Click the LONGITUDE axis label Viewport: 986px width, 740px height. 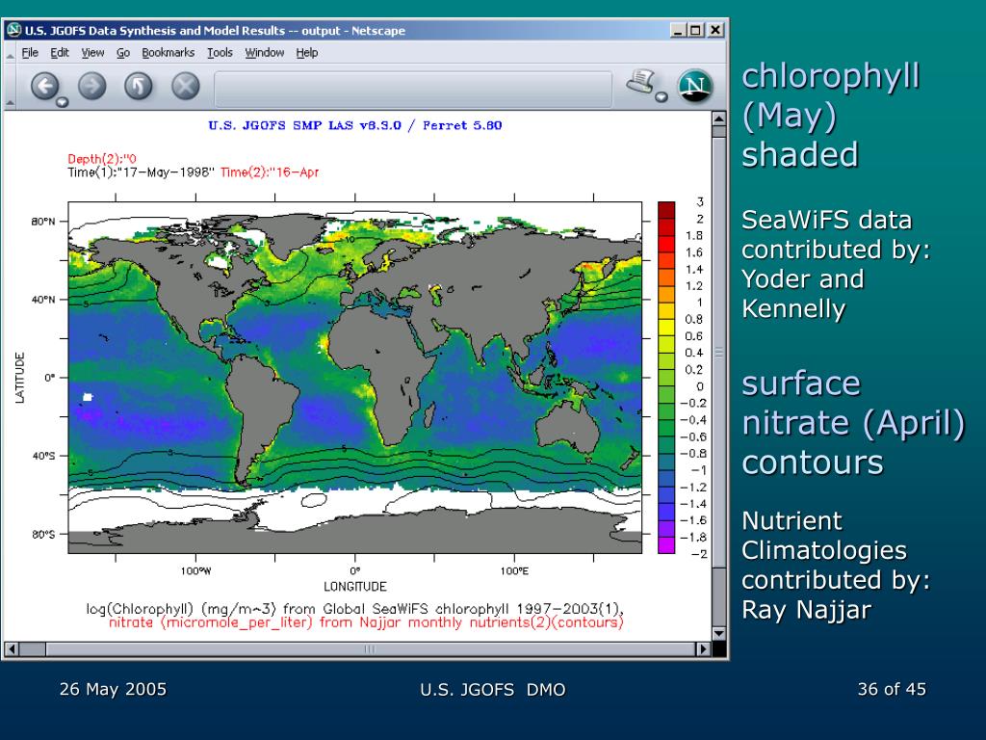(355, 587)
